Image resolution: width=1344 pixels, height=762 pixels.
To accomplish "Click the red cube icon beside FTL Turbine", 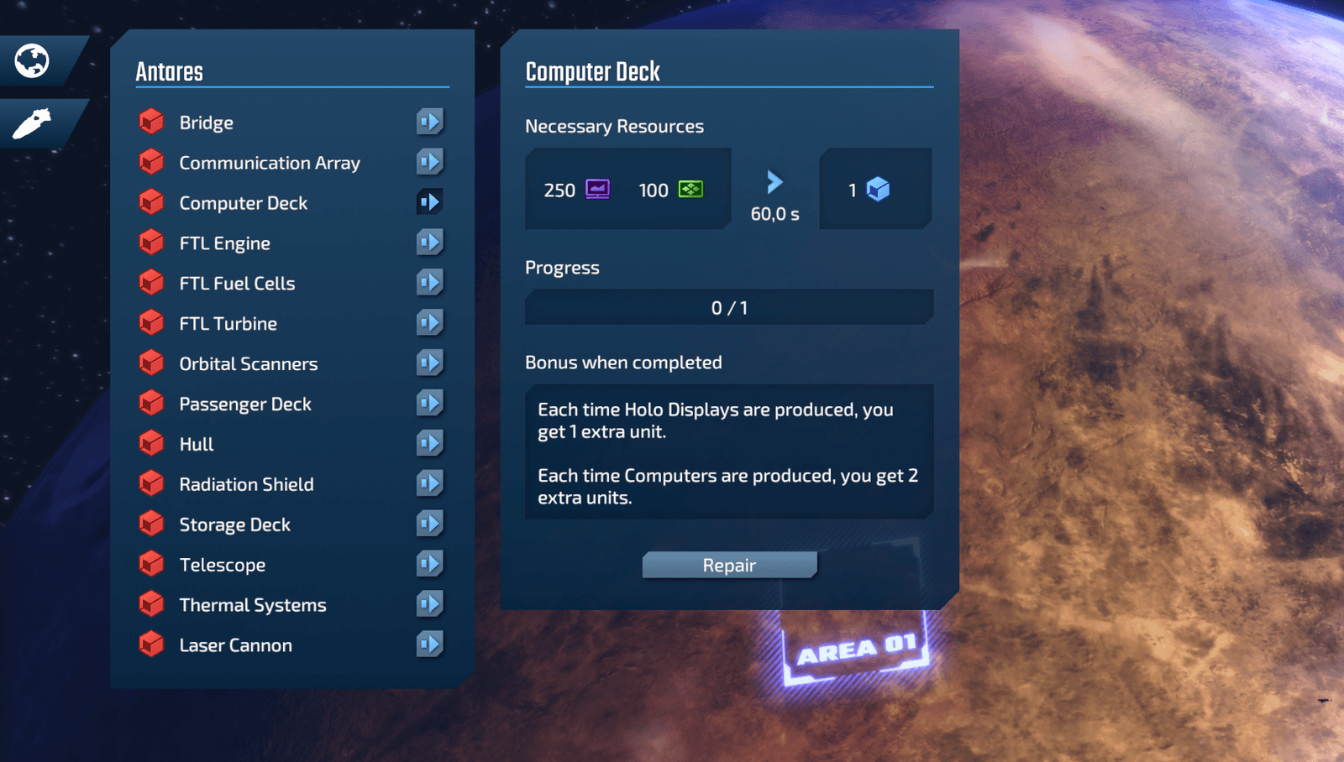I will tap(151, 323).
